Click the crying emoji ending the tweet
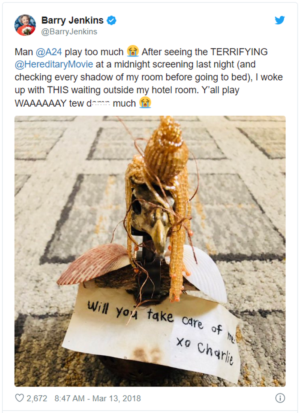 pyautogui.click(x=145, y=103)
